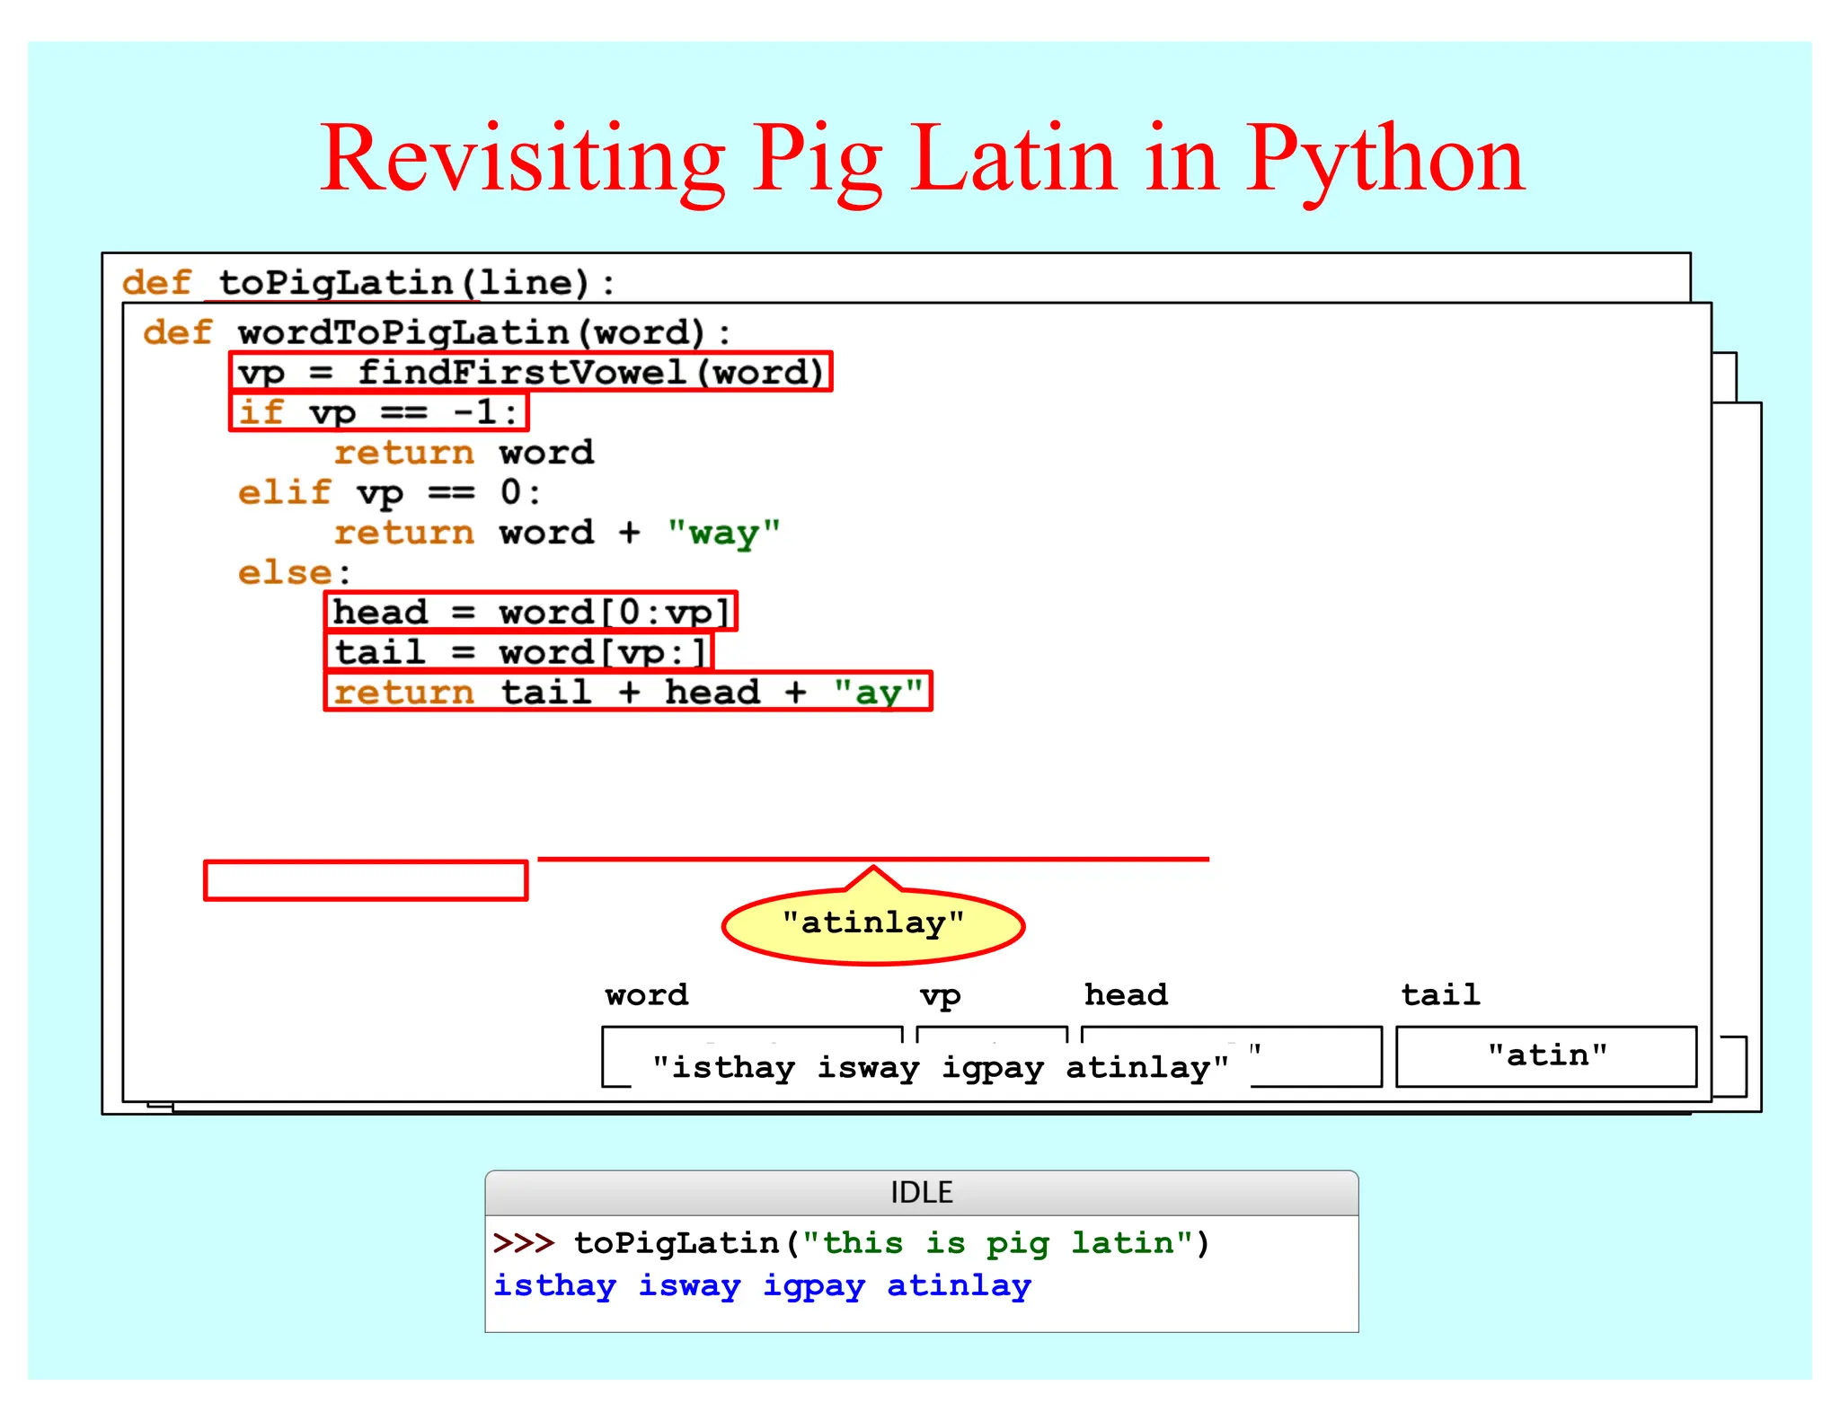1840x1421 pixels.
Task: Click the return word + "way" line
Action: click(557, 533)
